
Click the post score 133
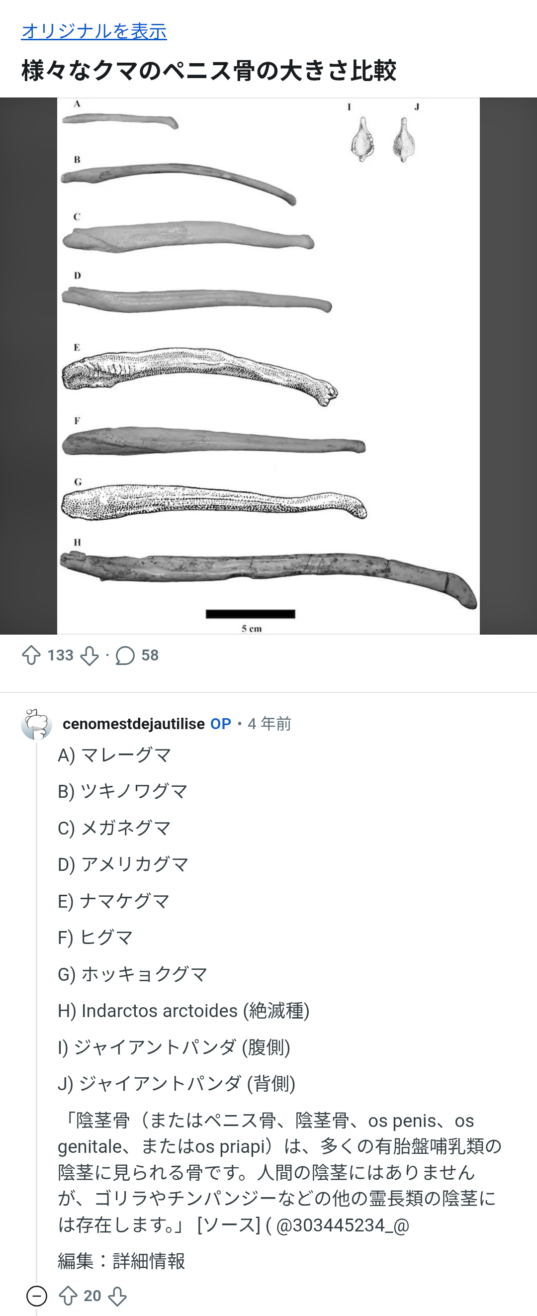point(60,656)
